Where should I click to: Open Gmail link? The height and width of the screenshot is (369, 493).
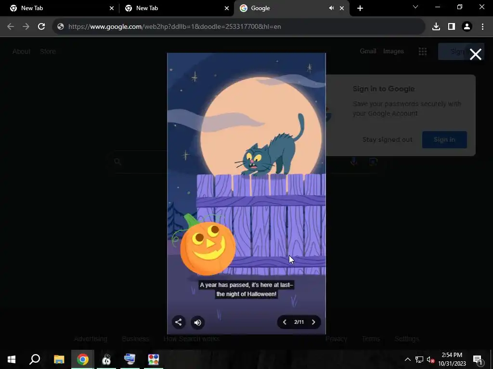[x=368, y=51]
